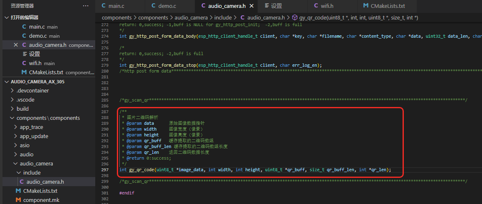Screen dimensions: 482x204
Task: Click #endif on line 301
Action: (127, 193)
